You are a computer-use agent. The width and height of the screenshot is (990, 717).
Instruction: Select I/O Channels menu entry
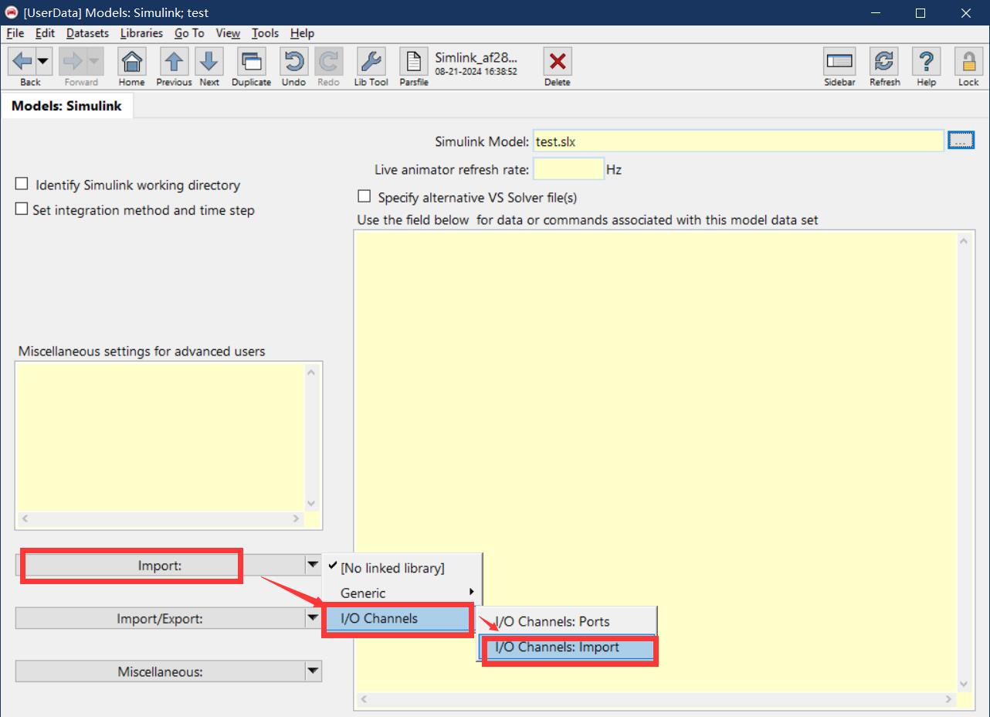pyautogui.click(x=397, y=618)
